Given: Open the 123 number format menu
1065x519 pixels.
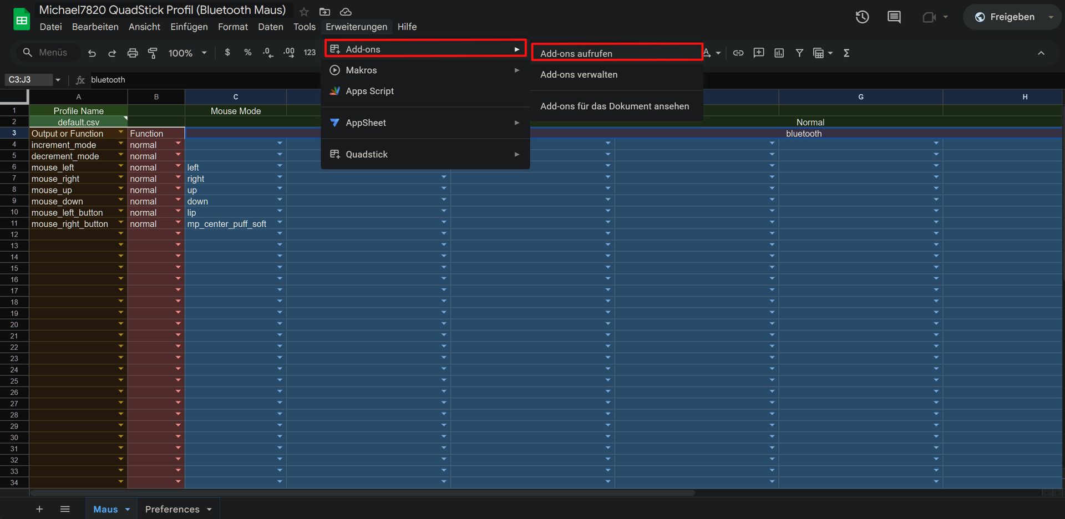Looking at the screenshot, I should click(310, 53).
